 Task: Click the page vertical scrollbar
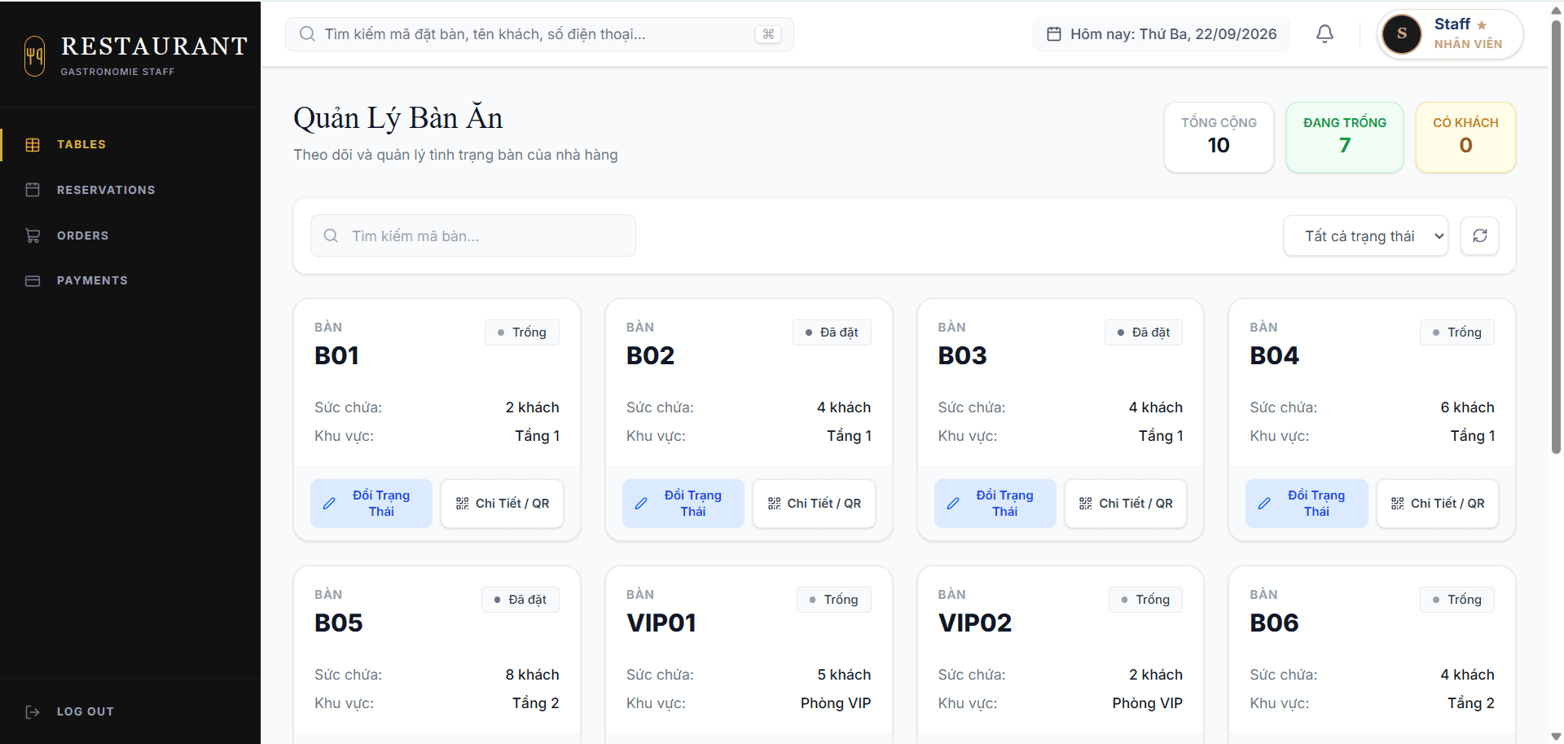[x=1556, y=236]
